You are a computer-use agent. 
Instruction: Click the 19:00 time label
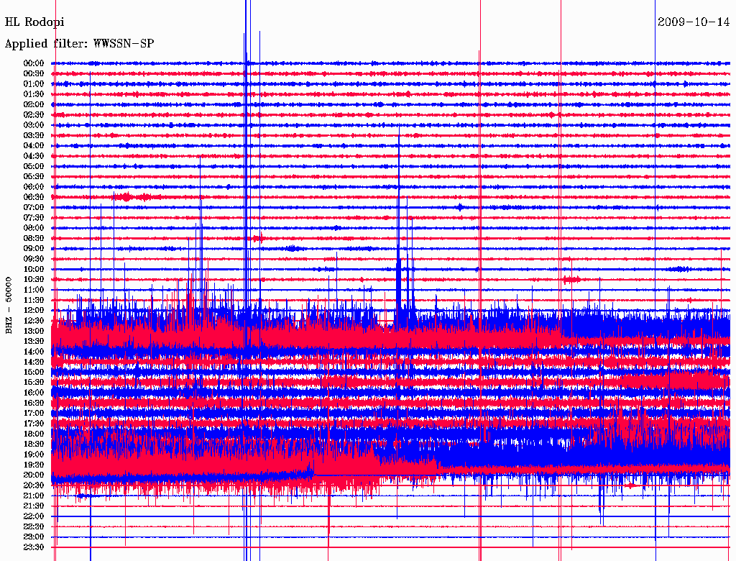[x=34, y=455]
